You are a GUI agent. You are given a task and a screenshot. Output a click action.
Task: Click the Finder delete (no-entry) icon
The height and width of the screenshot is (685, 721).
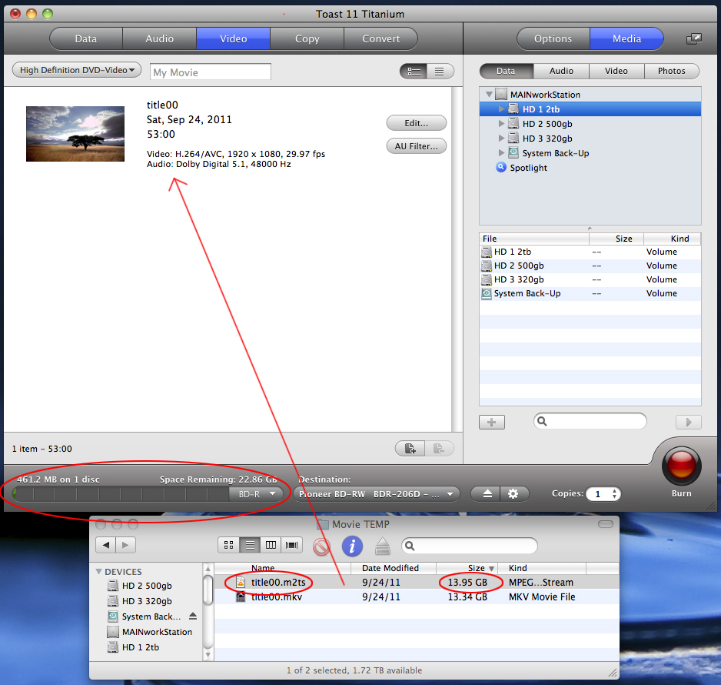click(x=321, y=546)
